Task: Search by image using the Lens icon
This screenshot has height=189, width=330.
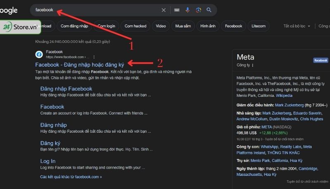Action: [198, 10]
